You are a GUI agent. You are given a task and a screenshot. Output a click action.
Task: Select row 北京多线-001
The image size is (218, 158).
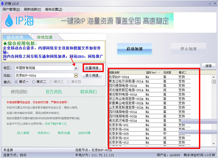coord(150,125)
